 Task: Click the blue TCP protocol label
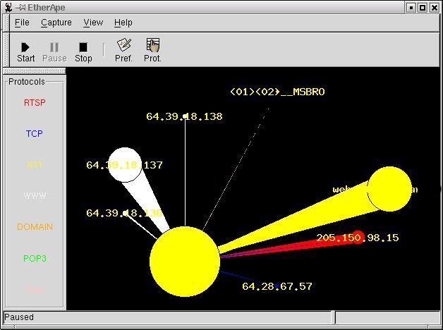tap(34, 134)
